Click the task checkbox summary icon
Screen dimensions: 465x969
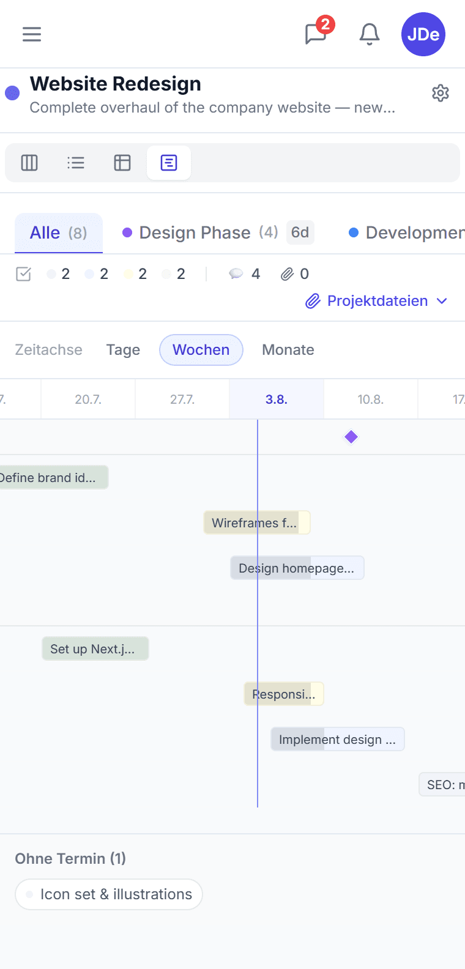(x=23, y=274)
